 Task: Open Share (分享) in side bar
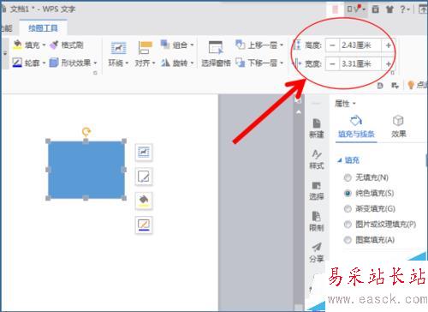[317, 253]
